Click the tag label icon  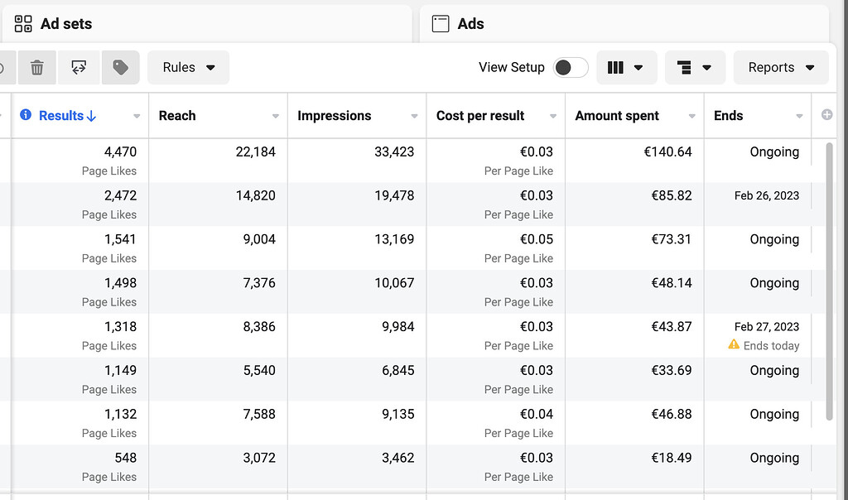coord(121,68)
